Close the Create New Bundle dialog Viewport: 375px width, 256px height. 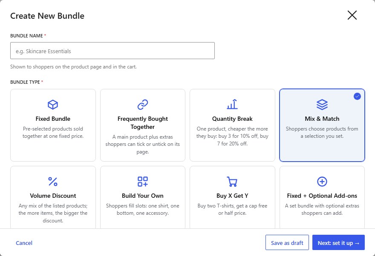tap(352, 15)
